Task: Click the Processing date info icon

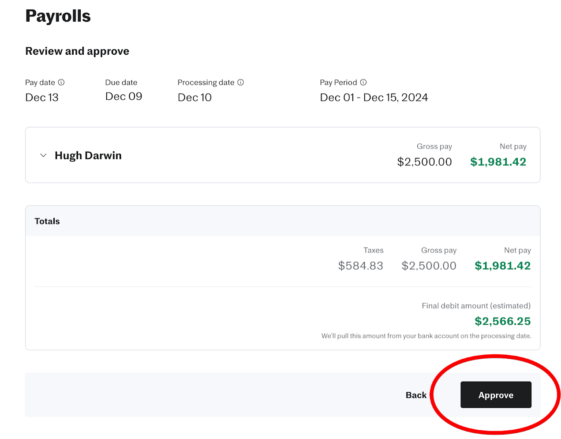Action: [x=240, y=83]
